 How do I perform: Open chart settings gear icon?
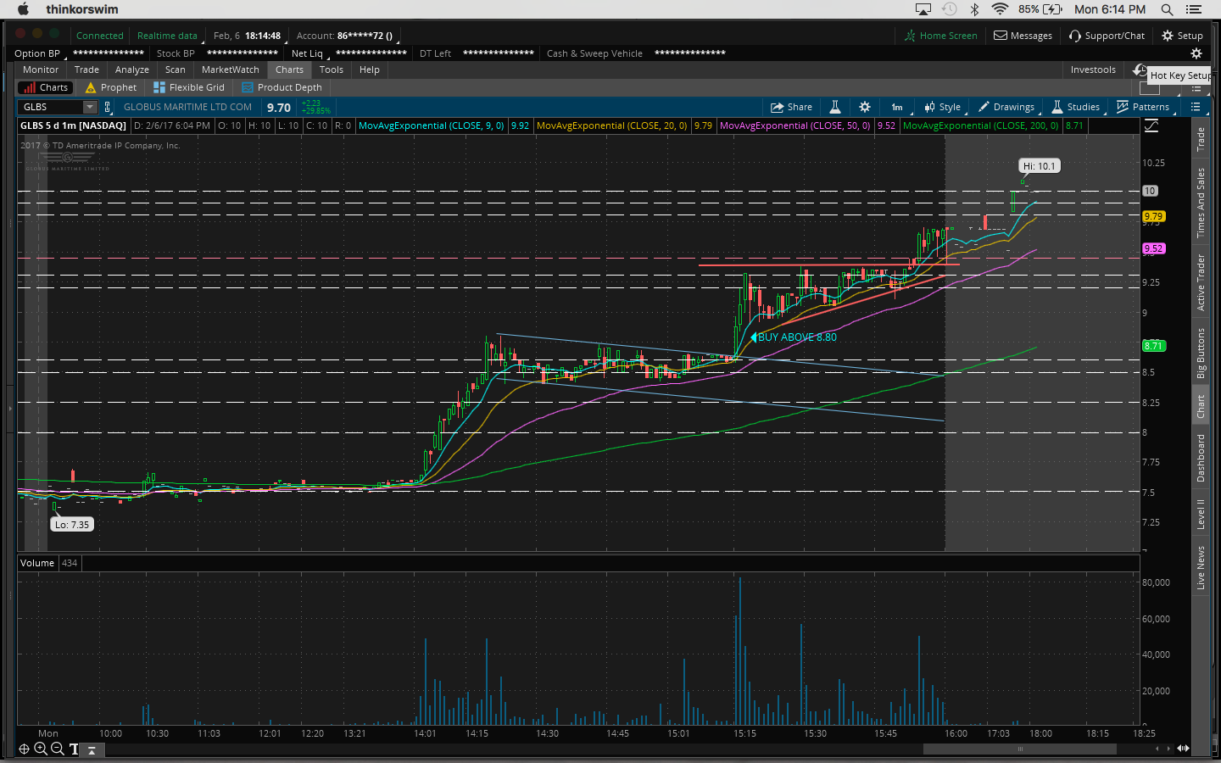coord(864,107)
